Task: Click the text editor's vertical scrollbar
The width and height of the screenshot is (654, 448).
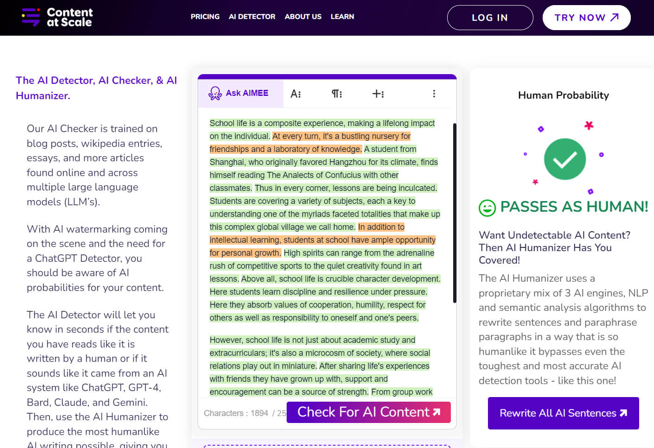Action: pyautogui.click(x=455, y=213)
